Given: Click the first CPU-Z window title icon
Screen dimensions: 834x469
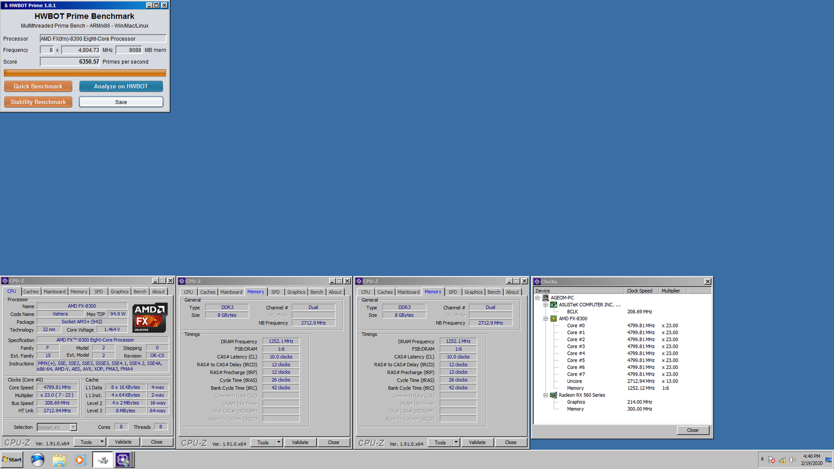Looking at the screenshot, I should (5, 281).
